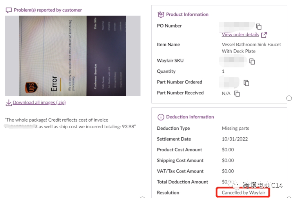Click the Deduction Information info icon
The height and width of the screenshot is (198, 292).
coord(161,117)
